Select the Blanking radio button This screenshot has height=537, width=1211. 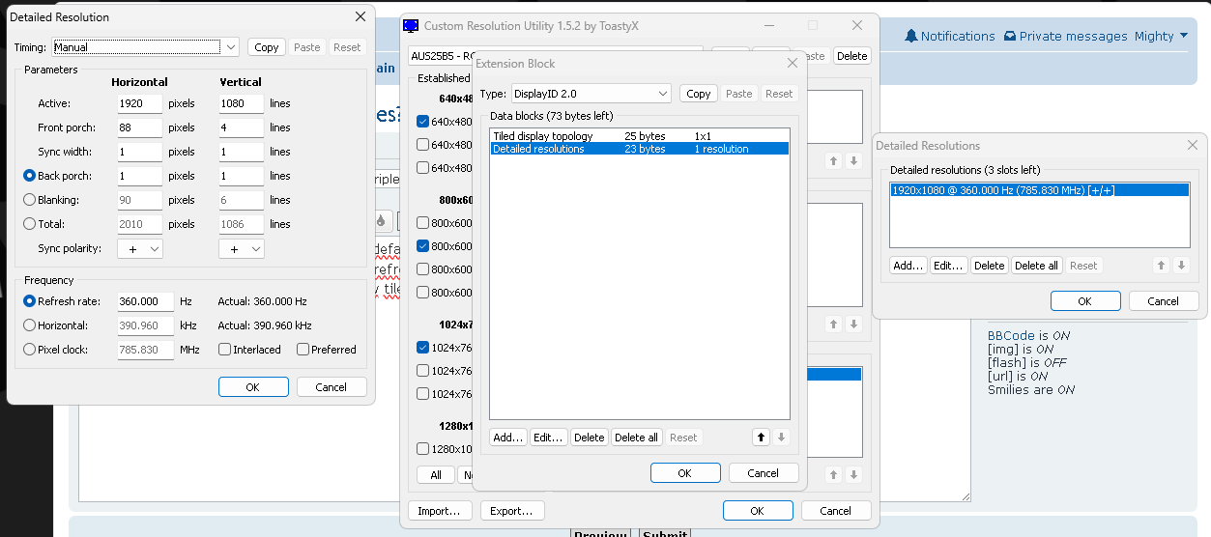[x=29, y=200]
